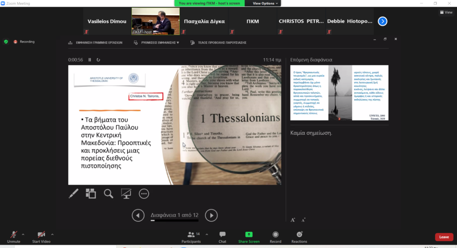This screenshot has width=457, height=248.
Task: Leave the Zoom meeting
Action: [x=444, y=237]
